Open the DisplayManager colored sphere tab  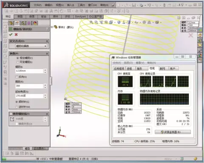[x=35, y=23]
